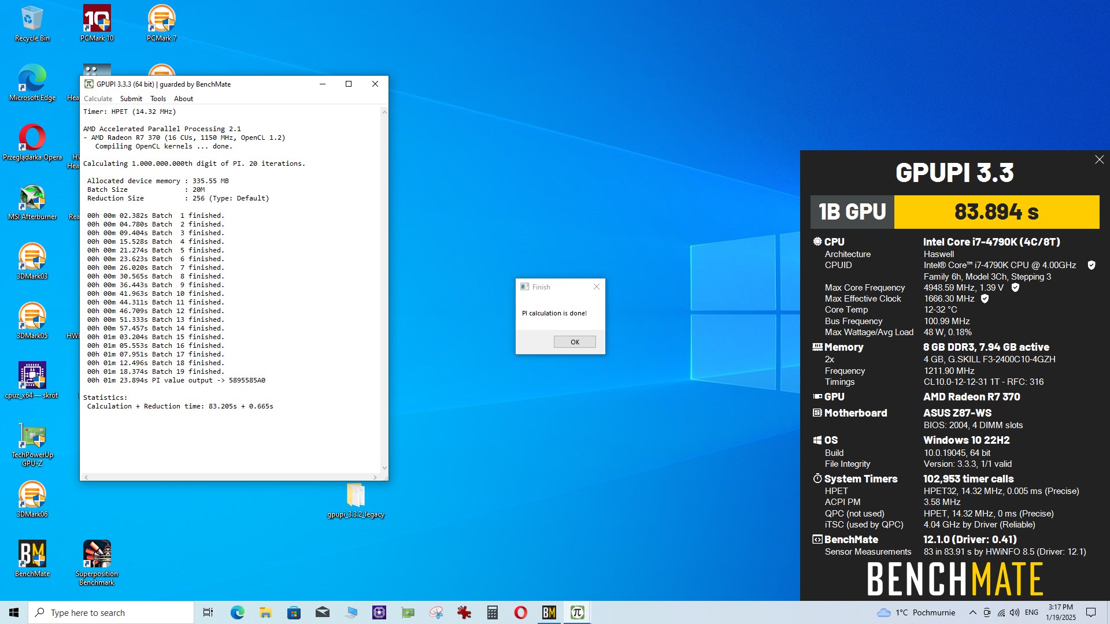The width and height of the screenshot is (1110, 624).
Task: Click the Windows Start button
Action: tap(14, 612)
